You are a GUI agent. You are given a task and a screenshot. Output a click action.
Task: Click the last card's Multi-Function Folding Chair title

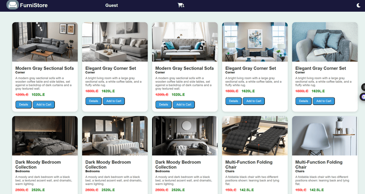tap(319, 165)
